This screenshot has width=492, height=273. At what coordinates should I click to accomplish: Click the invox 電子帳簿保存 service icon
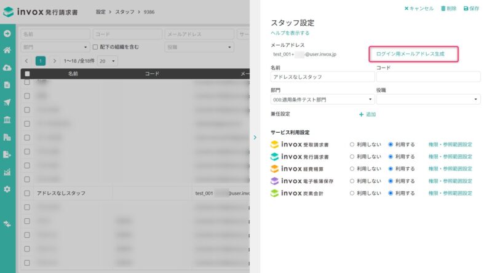point(274,181)
